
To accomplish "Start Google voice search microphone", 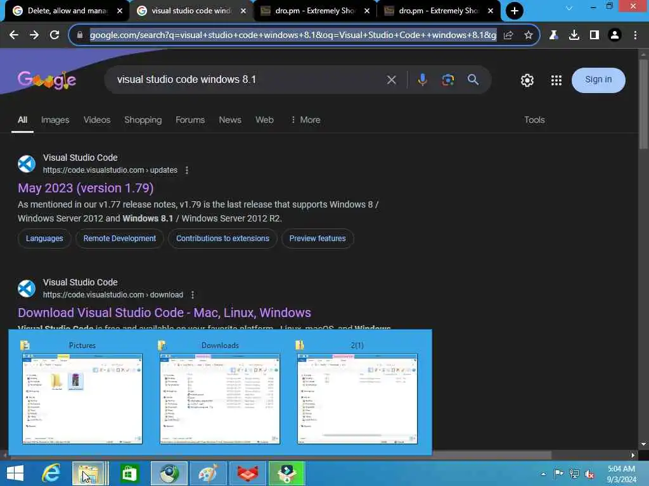I will [422, 80].
